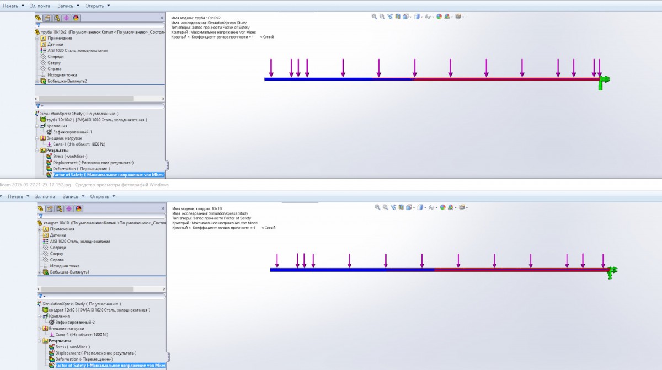Click Zoom to Fit above квадрат 10x10 beam

coord(377,207)
